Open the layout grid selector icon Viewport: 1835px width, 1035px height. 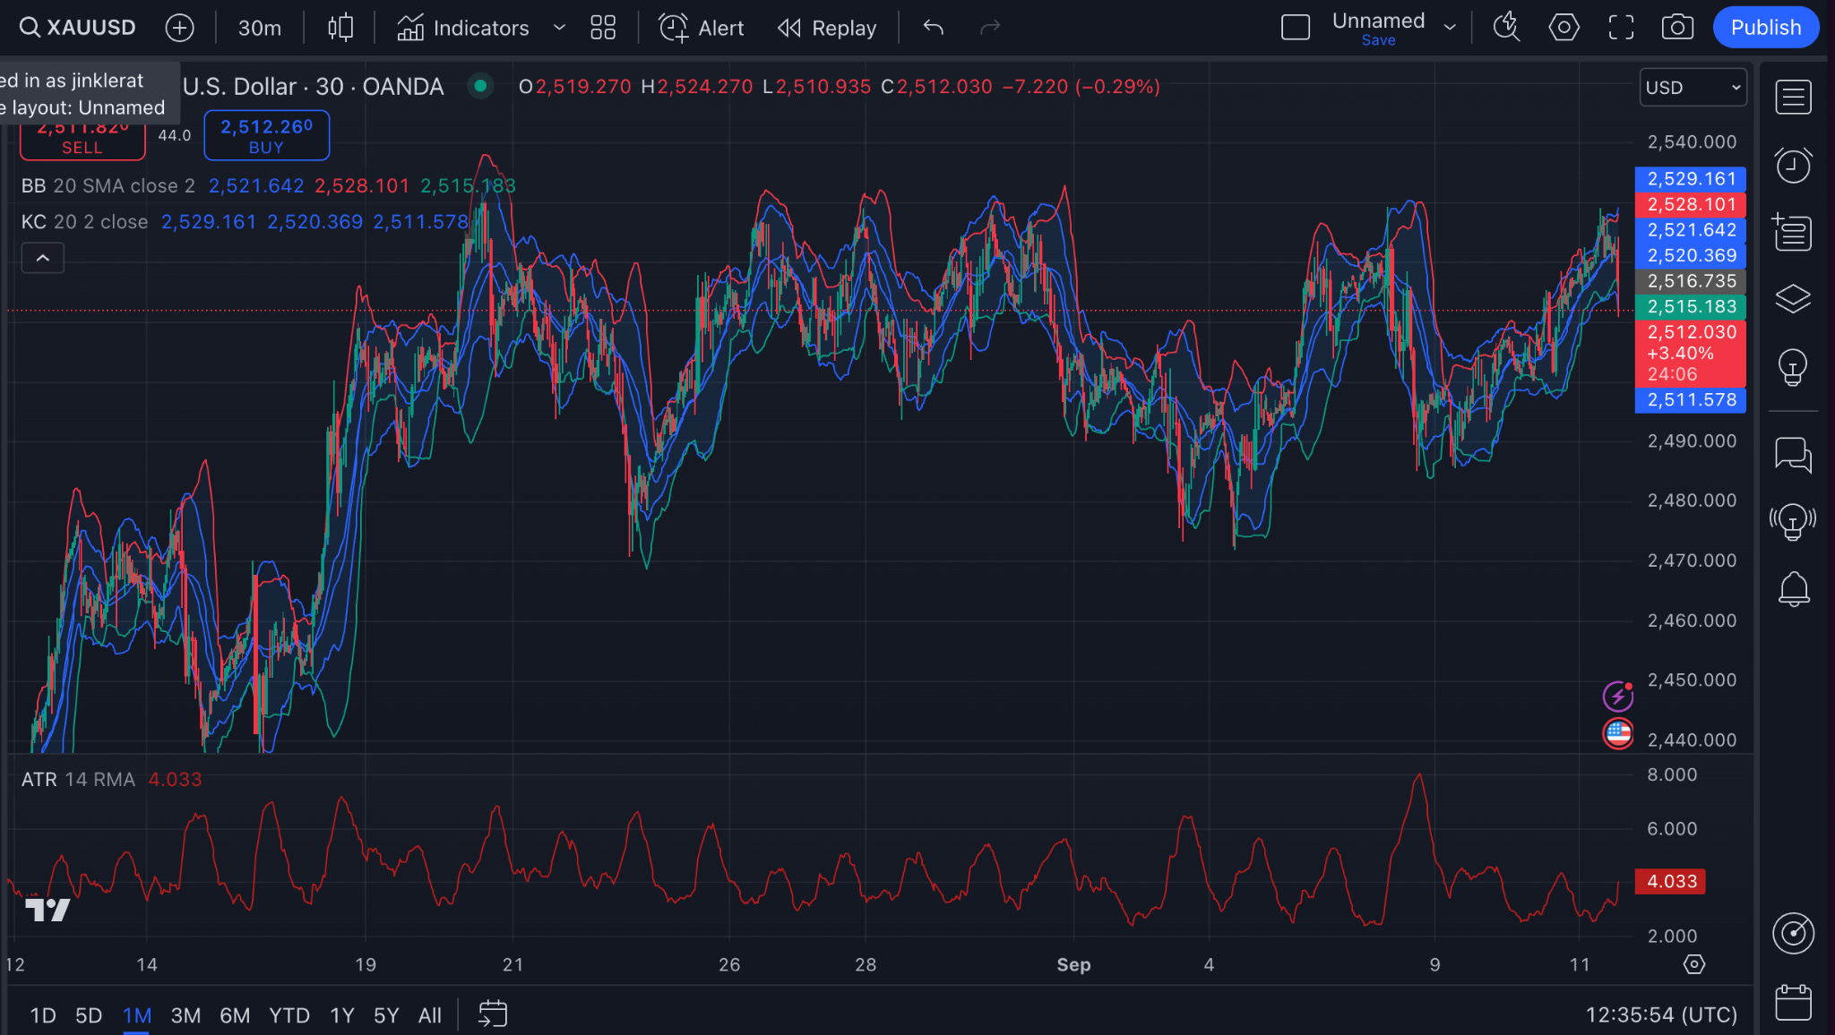pyautogui.click(x=603, y=28)
